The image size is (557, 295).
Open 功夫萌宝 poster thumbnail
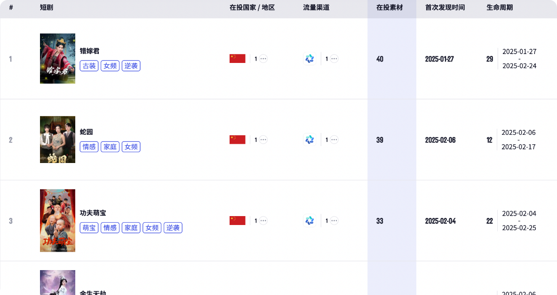pos(57,220)
